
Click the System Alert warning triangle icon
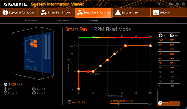pos(118,13)
